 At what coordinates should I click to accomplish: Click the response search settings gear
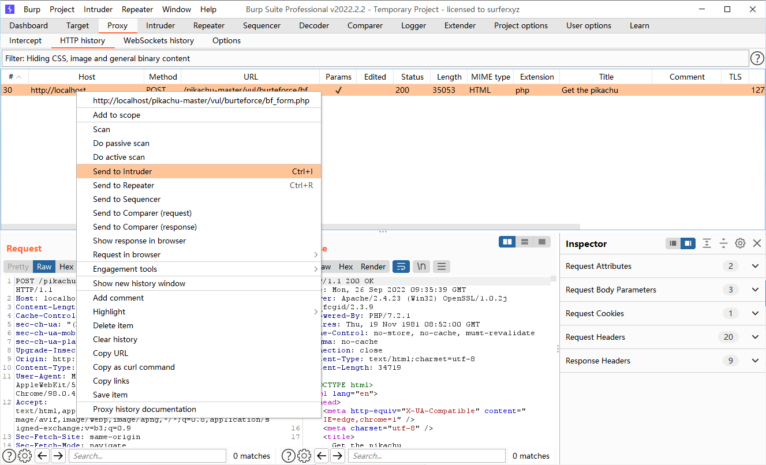coord(304,456)
